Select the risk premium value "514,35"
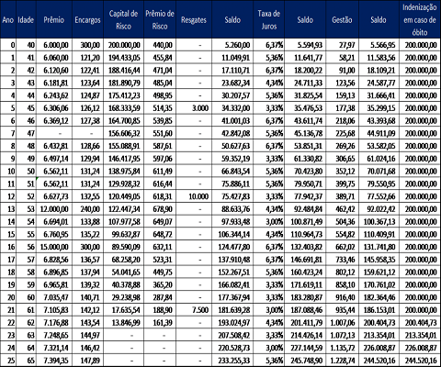Image resolution: width=441 pixels, height=367 pixels. [x=163, y=108]
